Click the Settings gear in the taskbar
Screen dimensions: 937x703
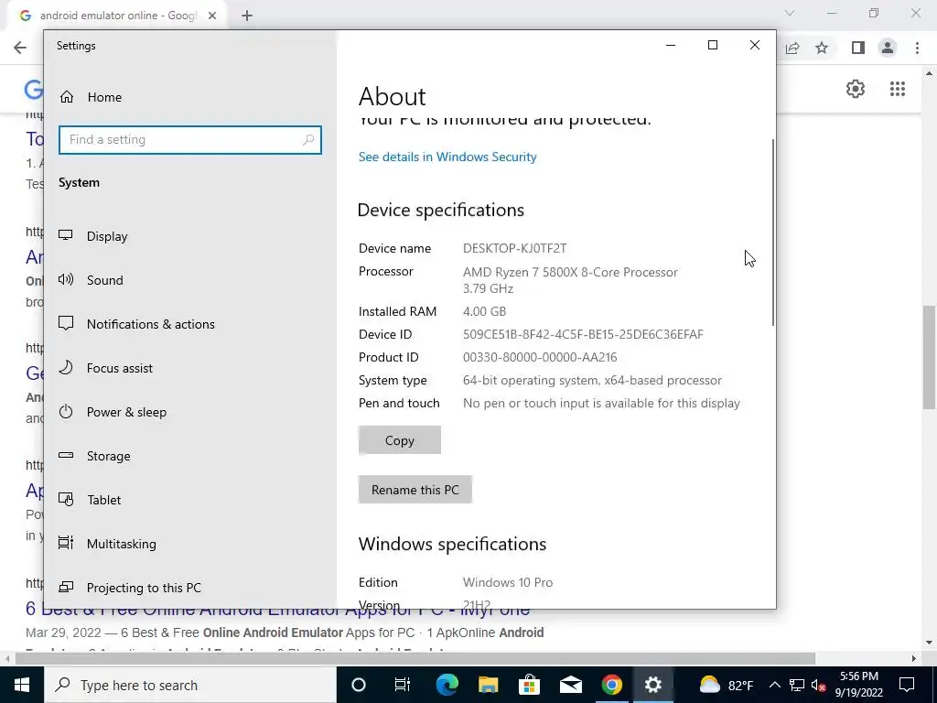(x=653, y=685)
